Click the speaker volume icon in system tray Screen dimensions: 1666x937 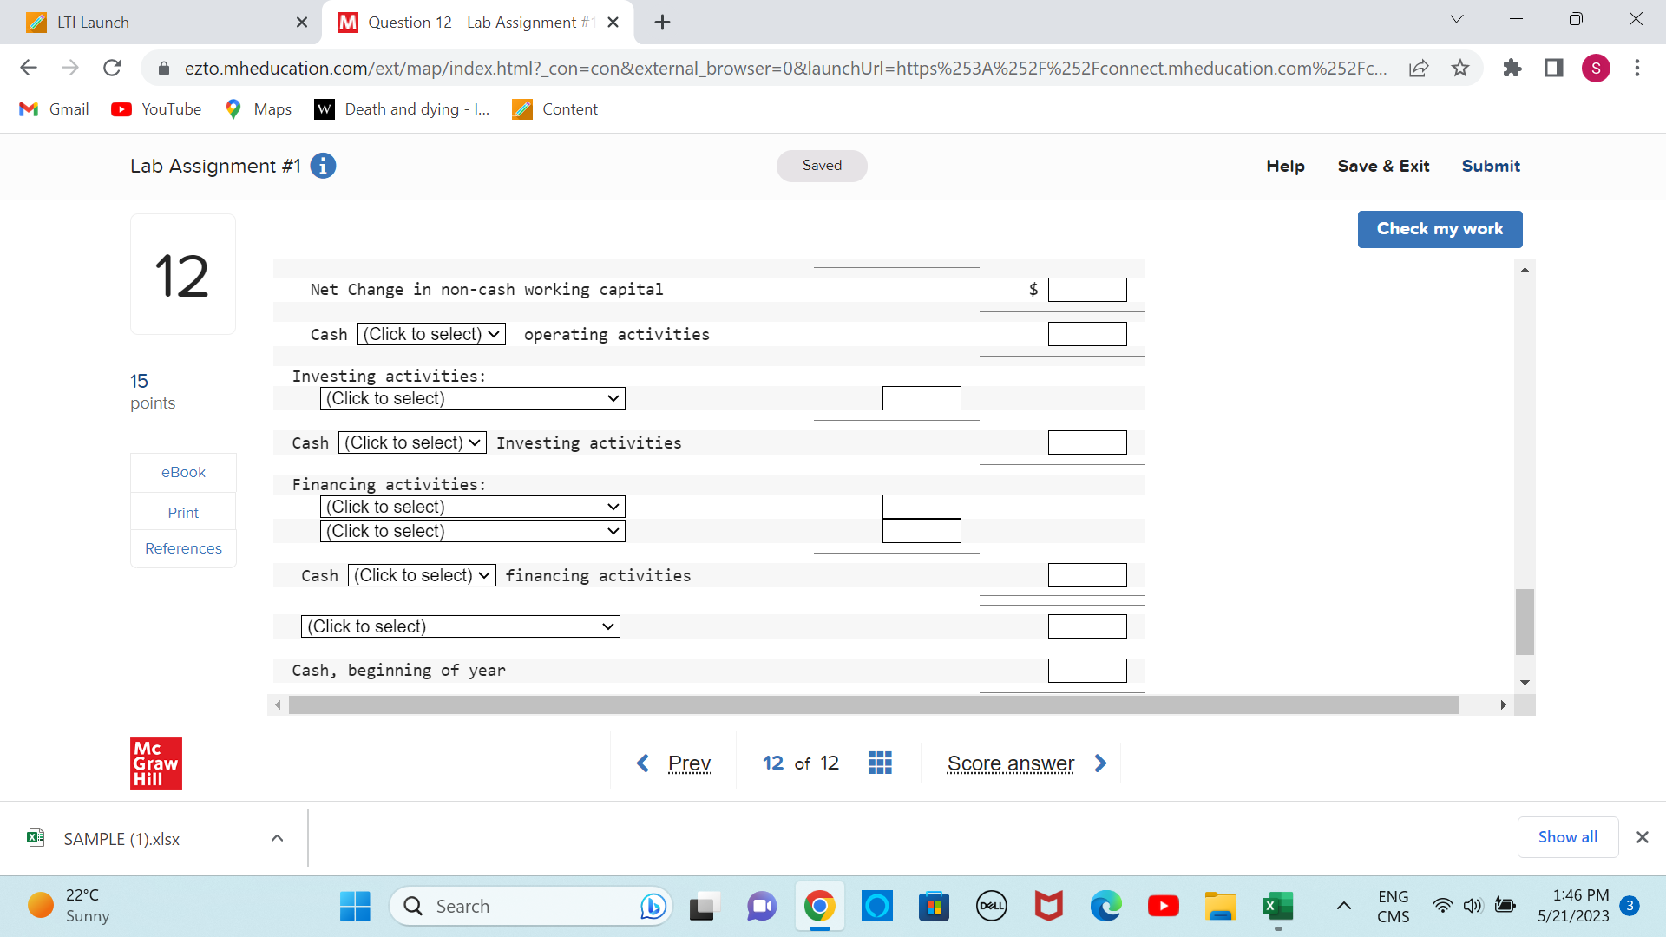tap(1473, 905)
